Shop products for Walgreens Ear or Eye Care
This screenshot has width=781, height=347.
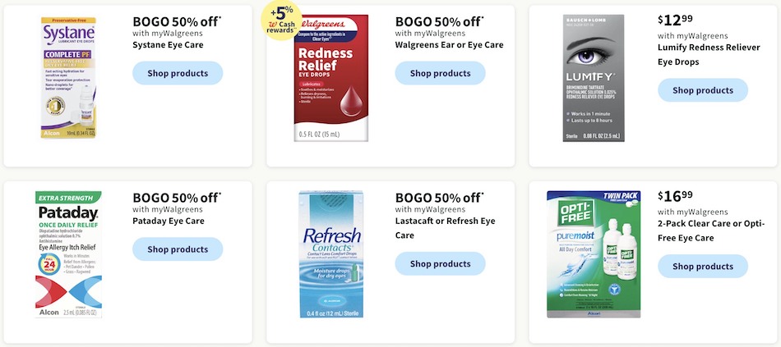coord(441,73)
